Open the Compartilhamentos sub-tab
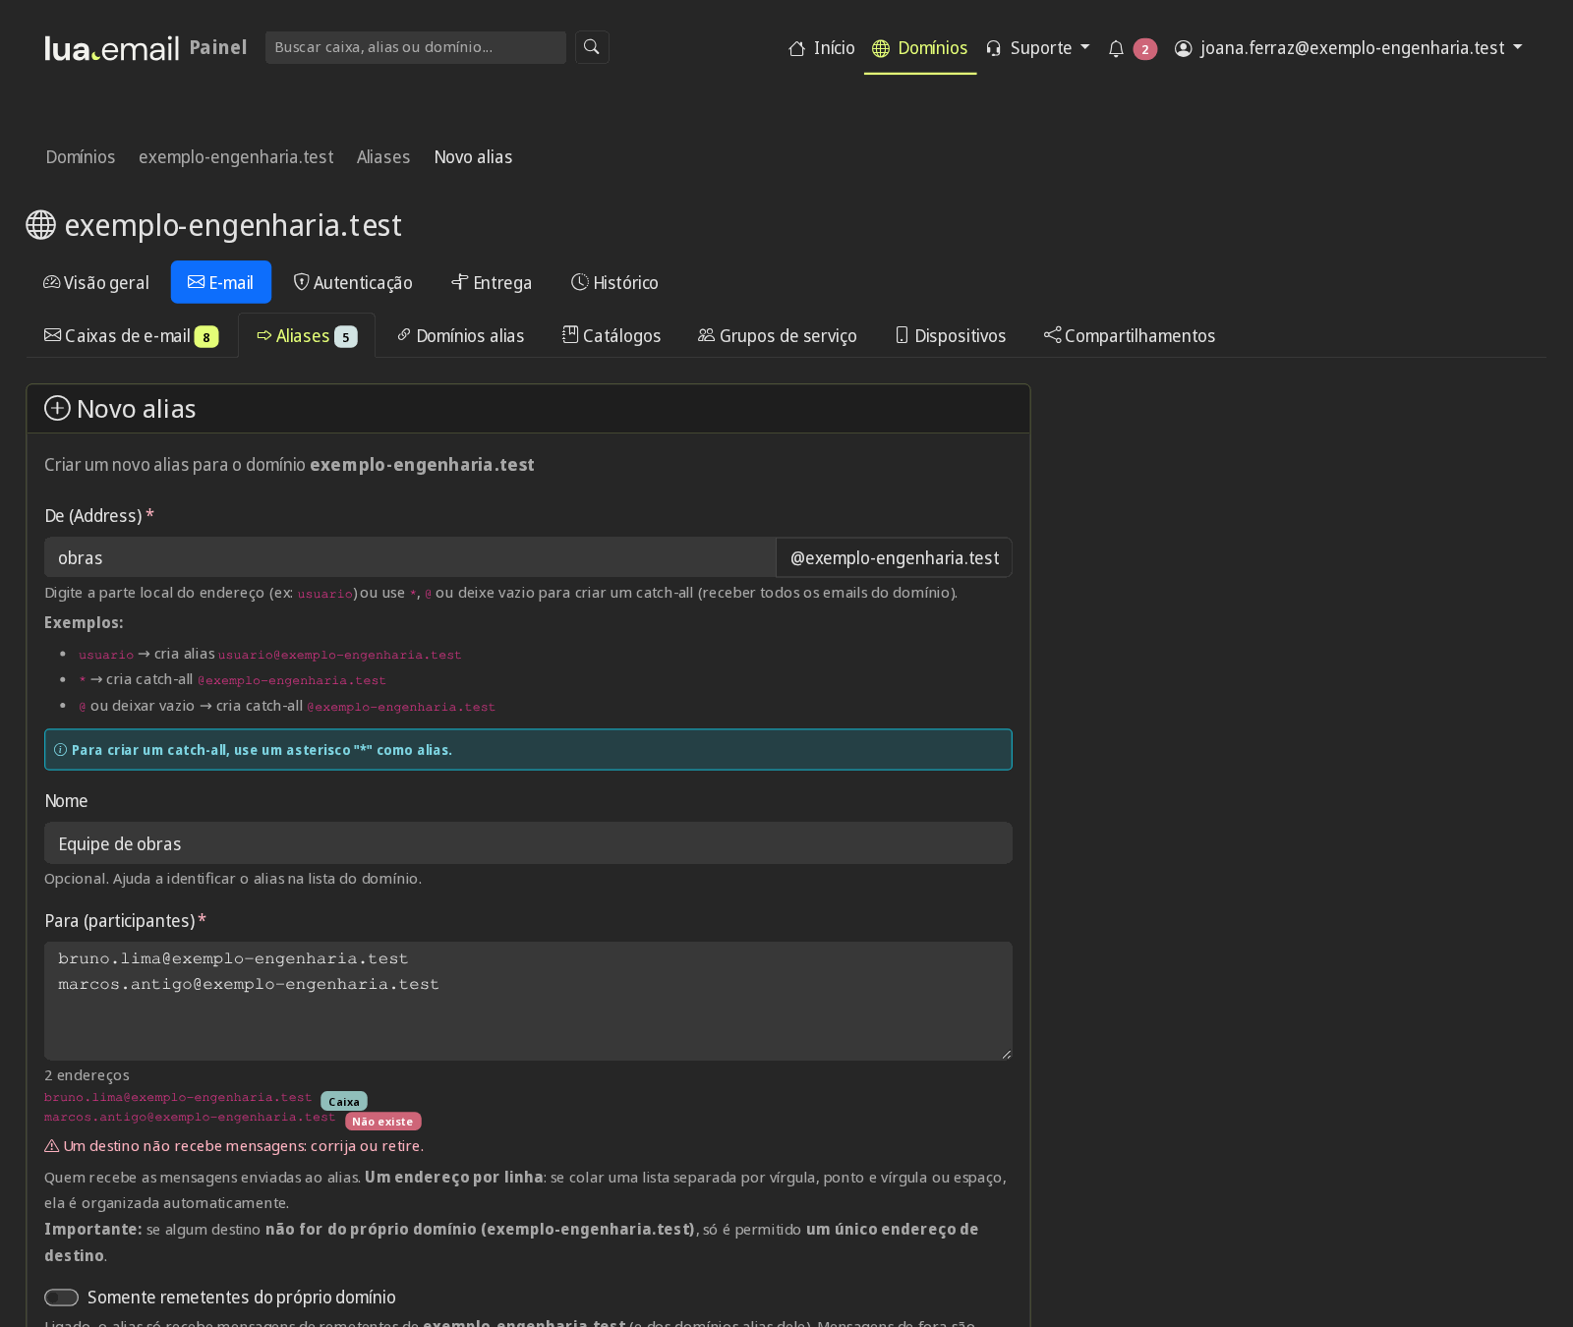The width and height of the screenshot is (1573, 1327). click(x=1130, y=336)
